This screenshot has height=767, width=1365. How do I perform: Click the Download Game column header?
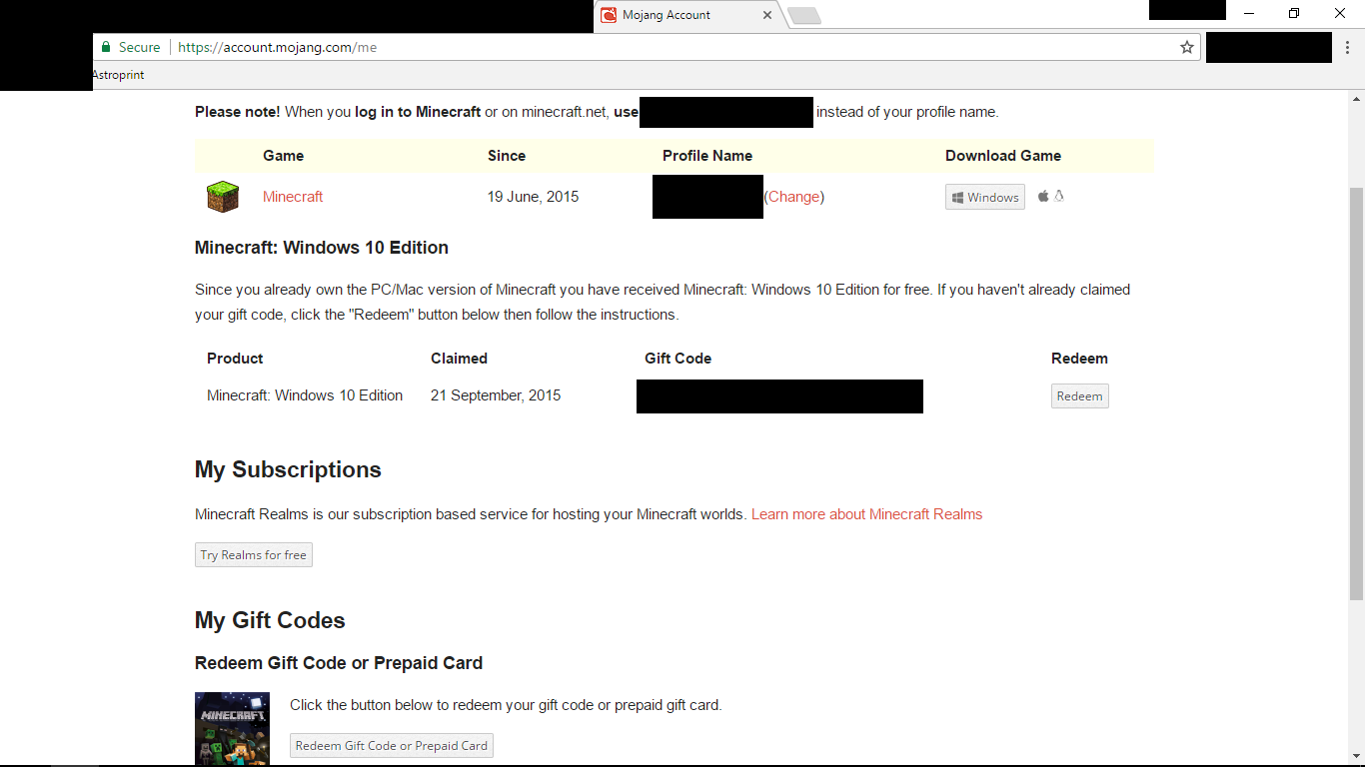(1003, 156)
